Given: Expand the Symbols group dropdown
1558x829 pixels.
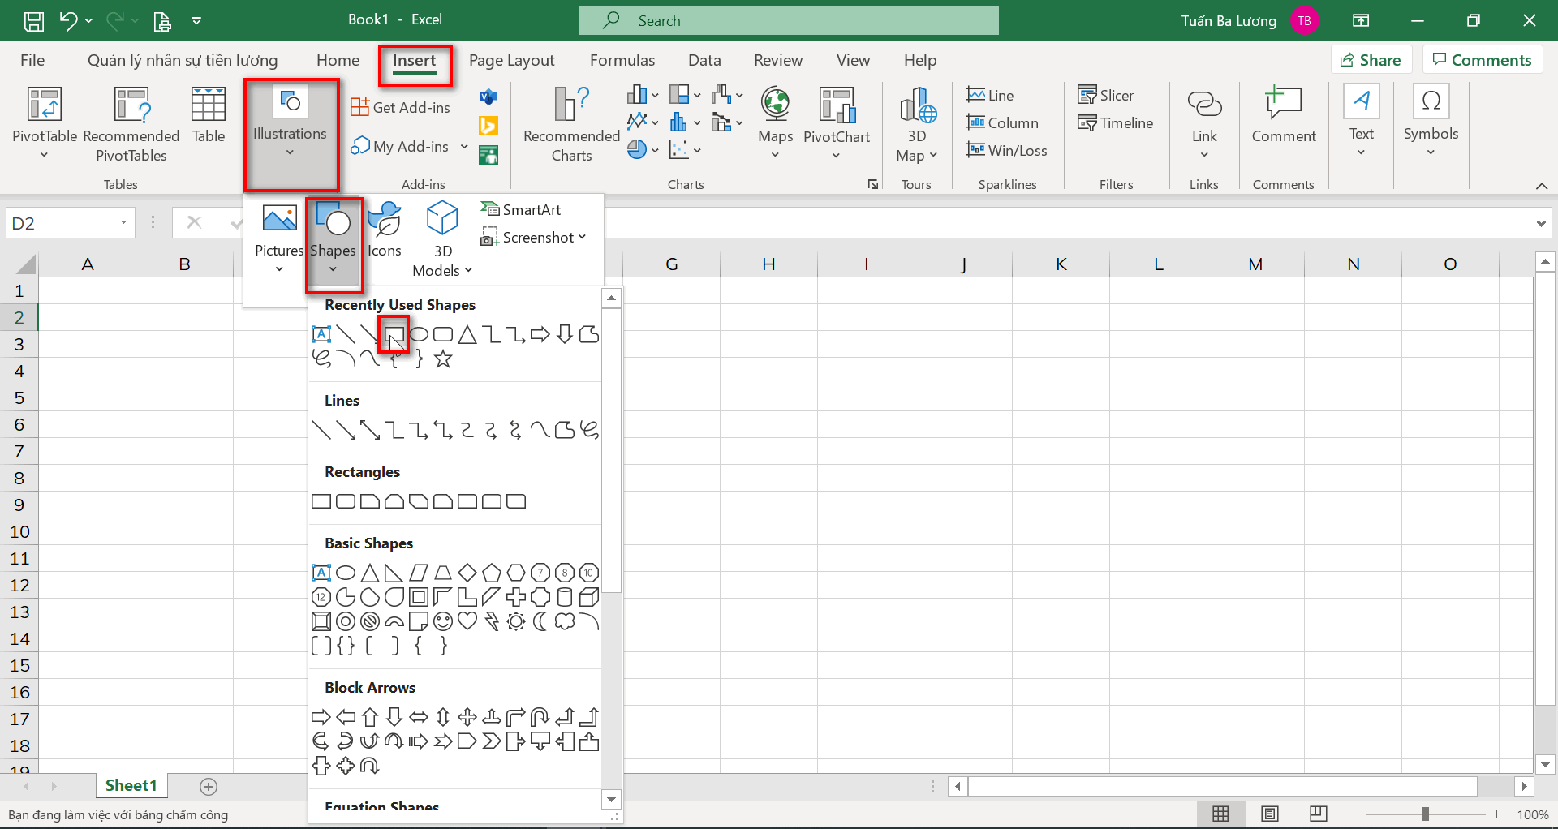Looking at the screenshot, I should coord(1431,152).
